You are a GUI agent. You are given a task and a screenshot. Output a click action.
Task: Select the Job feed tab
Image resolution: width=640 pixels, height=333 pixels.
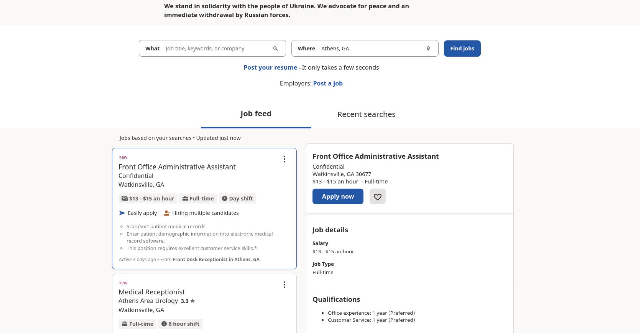point(256,114)
